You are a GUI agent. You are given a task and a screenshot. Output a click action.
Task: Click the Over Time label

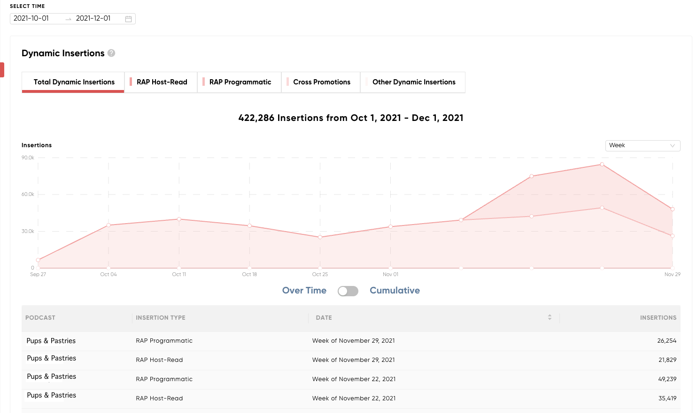click(x=304, y=291)
